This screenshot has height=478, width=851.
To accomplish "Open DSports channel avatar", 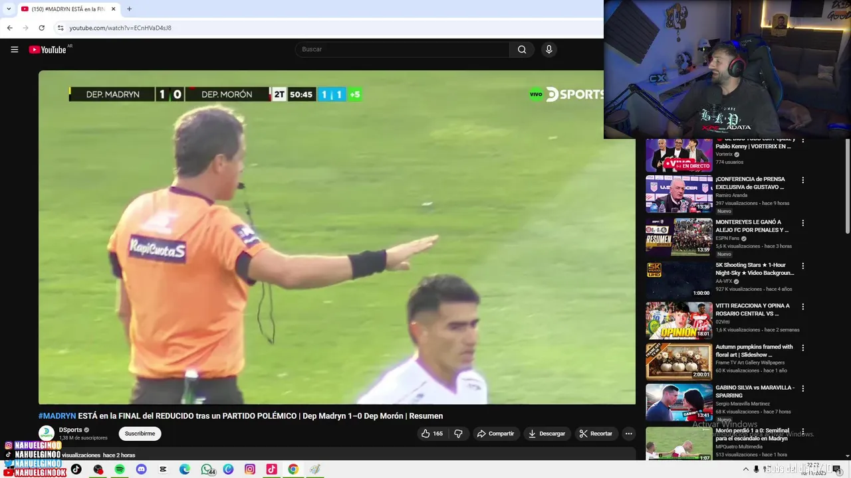I will (47, 434).
